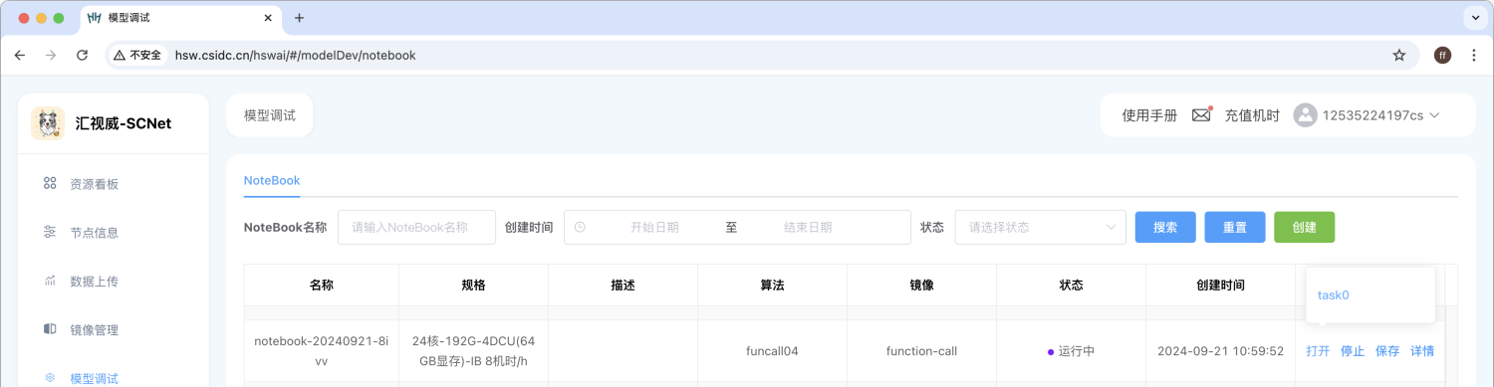The height and width of the screenshot is (387, 1494).
Task: Open the mail notification envelope icon
Action: 1201,115
